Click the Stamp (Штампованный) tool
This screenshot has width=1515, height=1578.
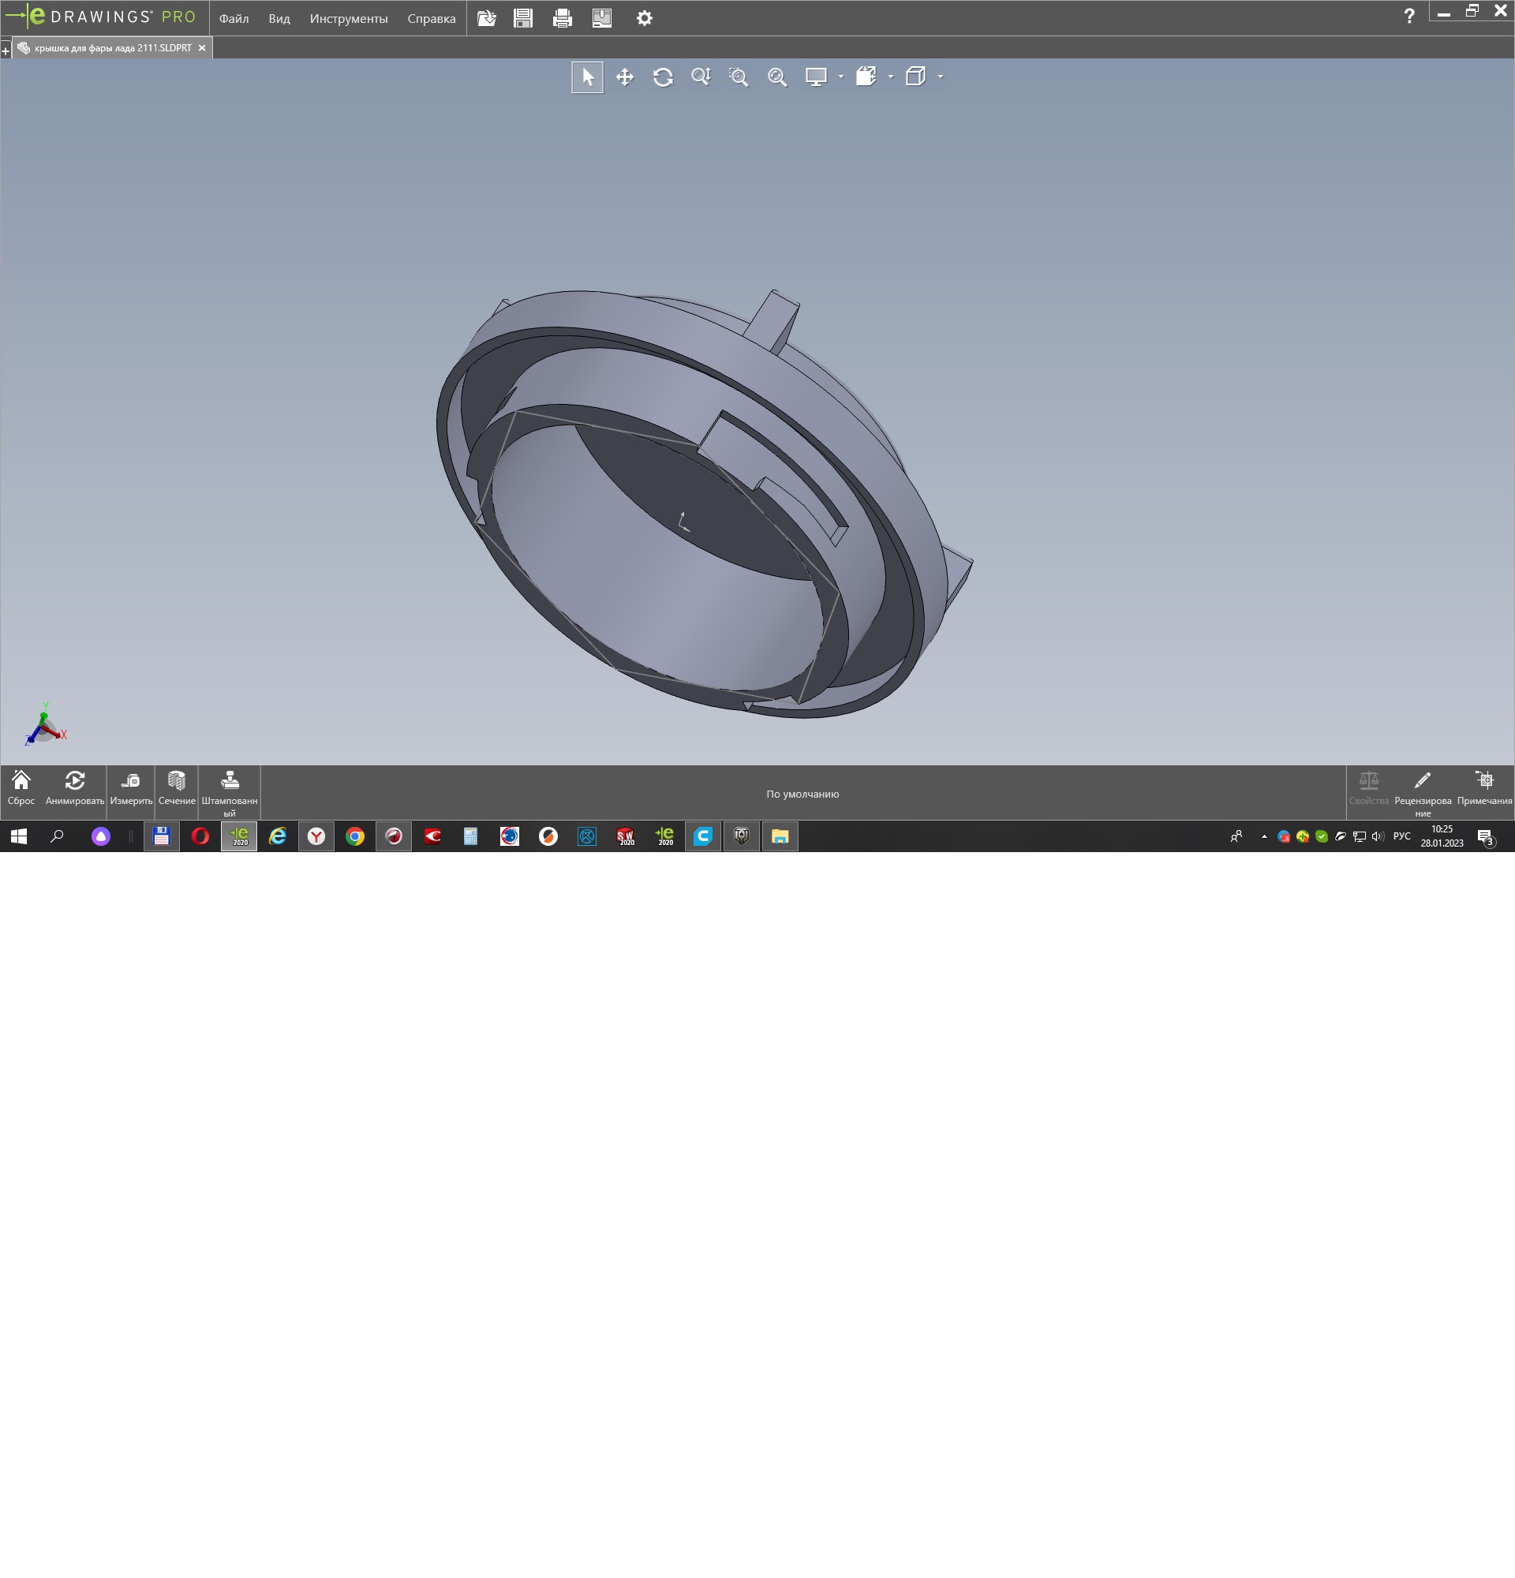pyautogui.click(x=230, y=789)
